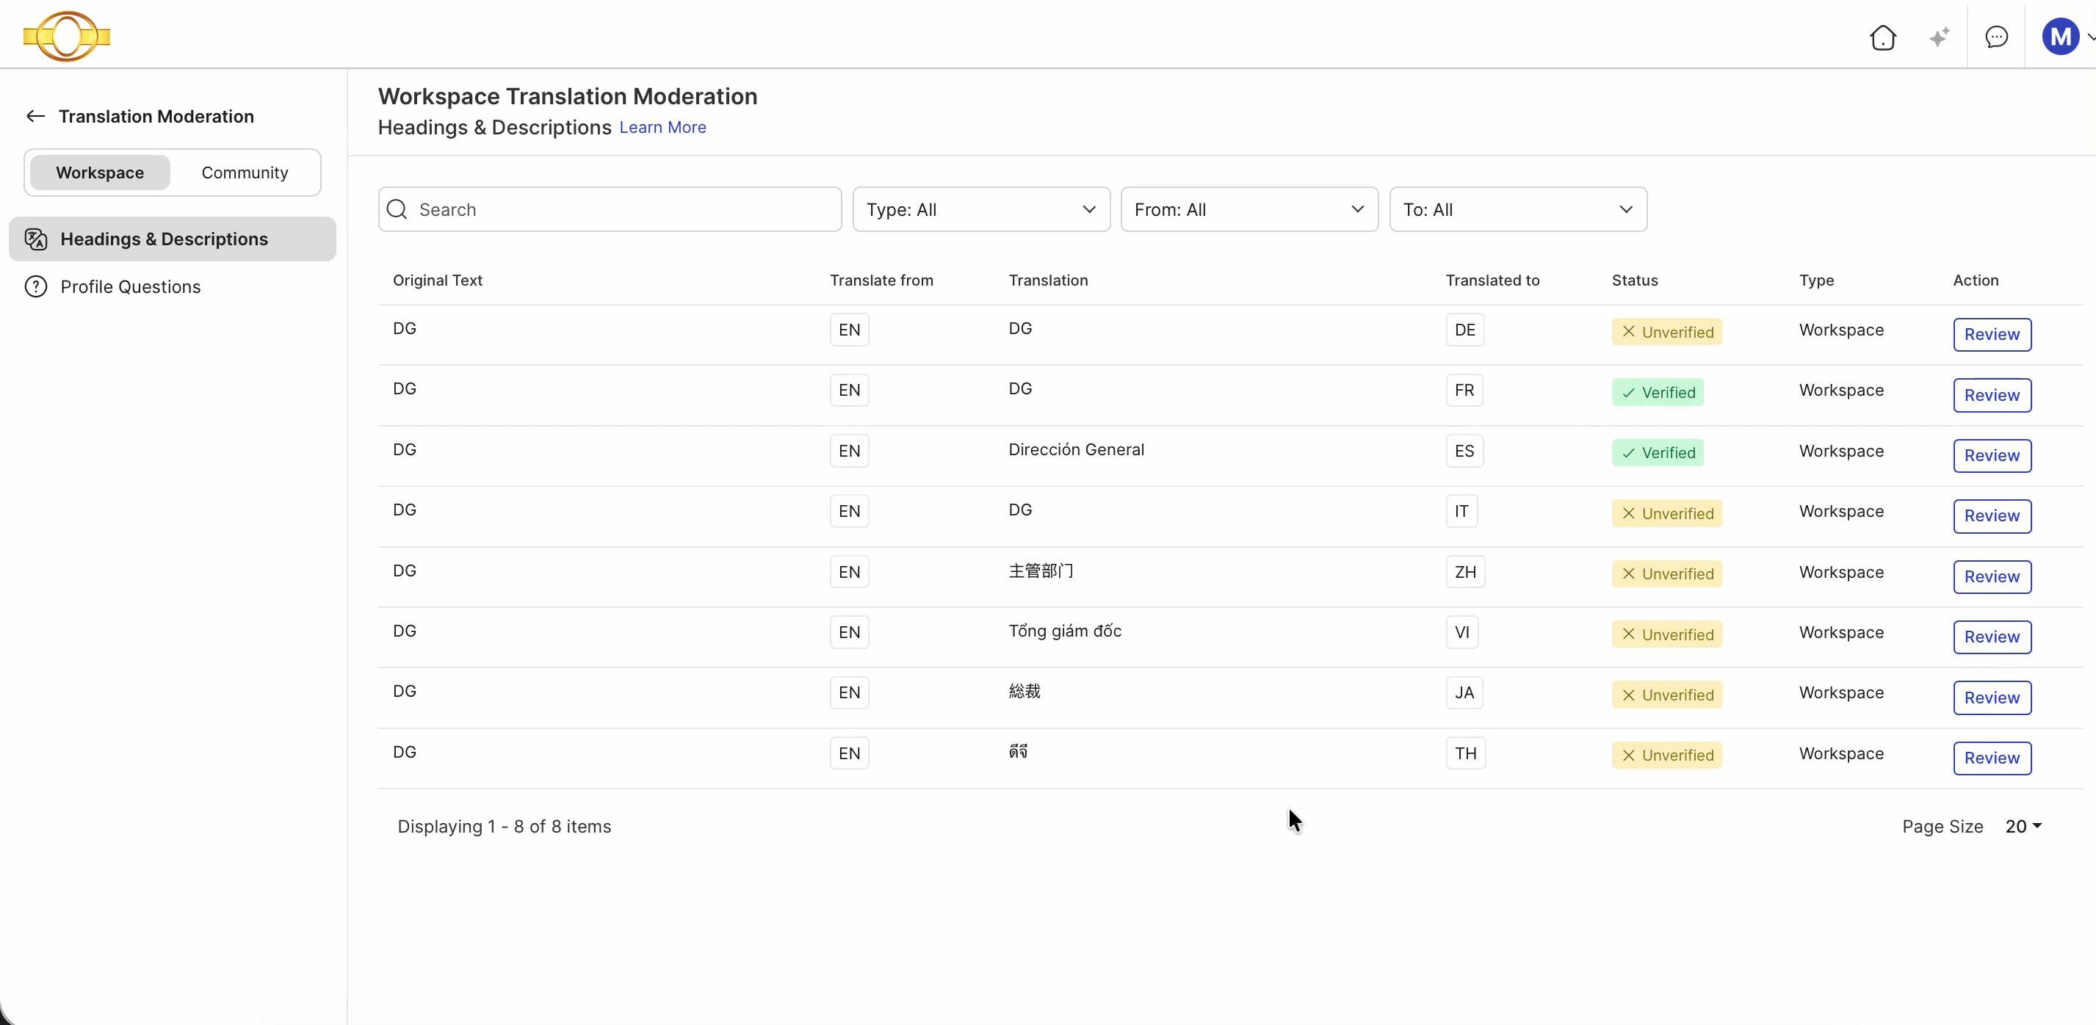Click the FR language tag
This screenshot has height=1025, width=2096.
(1464, 391)
